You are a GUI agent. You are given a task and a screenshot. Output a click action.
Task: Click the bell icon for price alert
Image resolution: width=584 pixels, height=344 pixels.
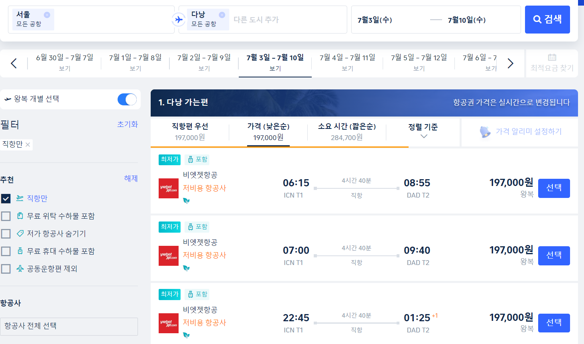(x=485, y=132)
